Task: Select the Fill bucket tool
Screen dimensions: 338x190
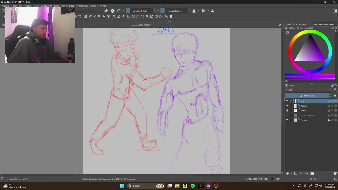Action: click(104, 16)
